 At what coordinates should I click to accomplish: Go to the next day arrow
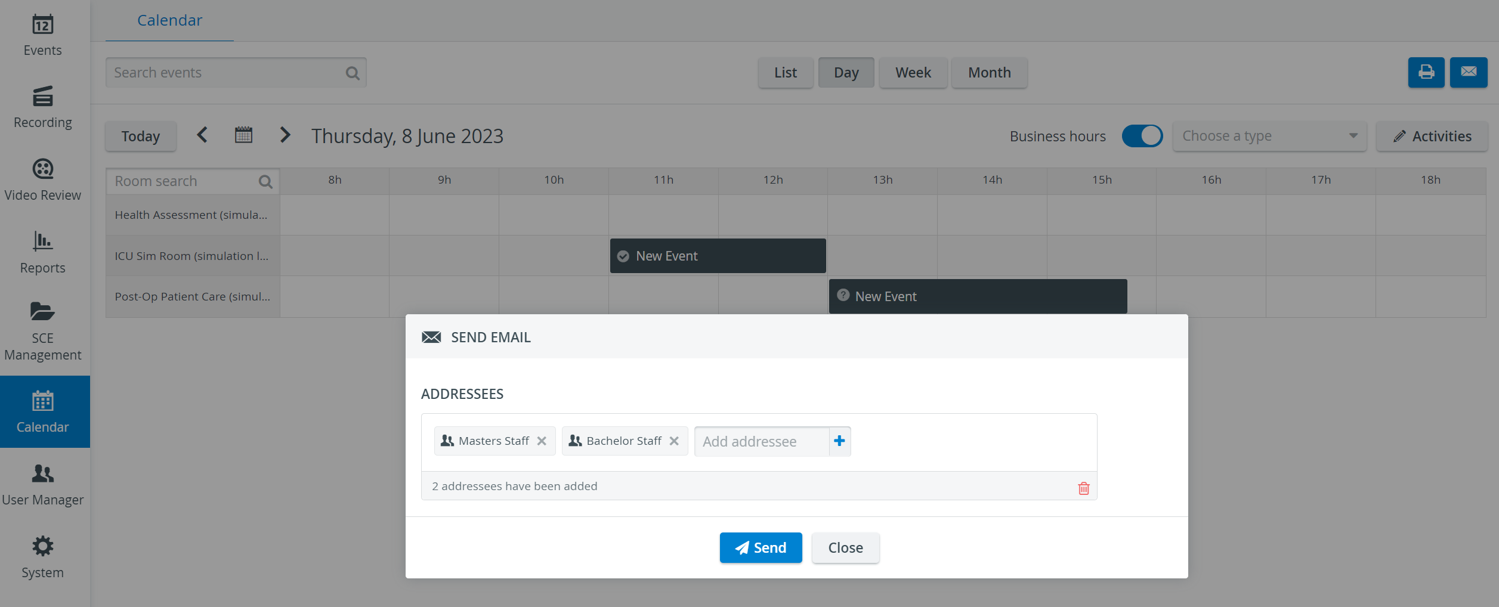click(x=285, y=135)
